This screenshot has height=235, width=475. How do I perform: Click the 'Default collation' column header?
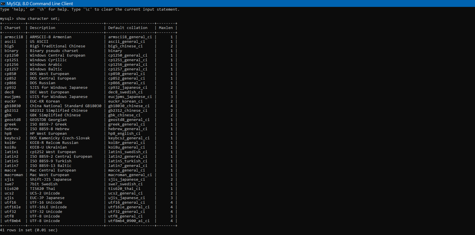coord(128,28)
